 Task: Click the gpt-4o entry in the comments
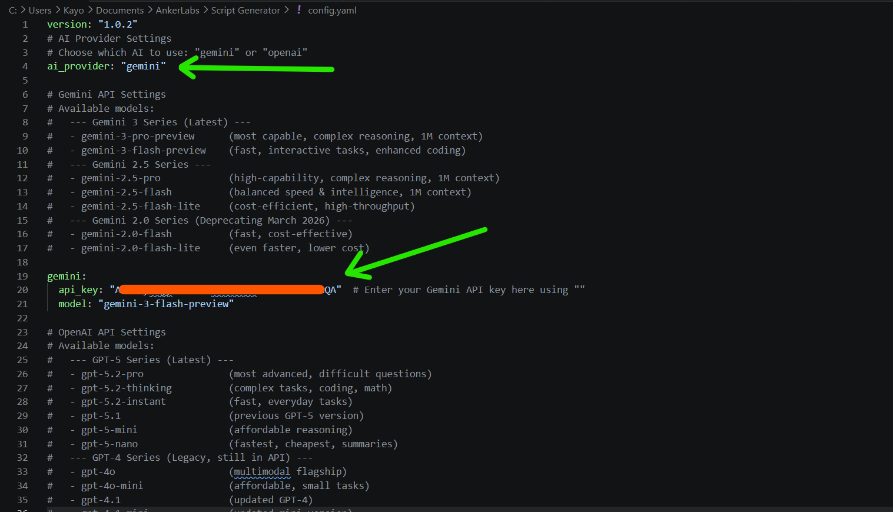tap(99, 471)
